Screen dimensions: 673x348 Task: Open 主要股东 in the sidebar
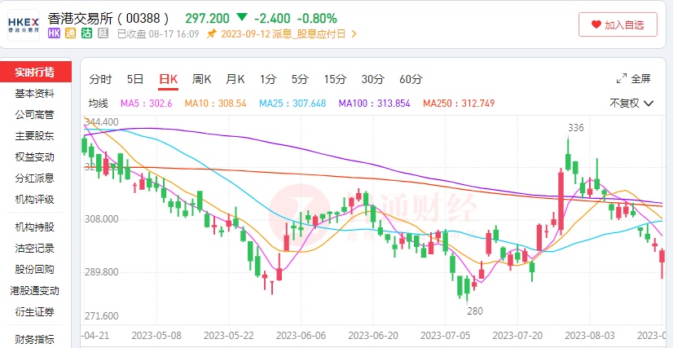click(35, 136)
